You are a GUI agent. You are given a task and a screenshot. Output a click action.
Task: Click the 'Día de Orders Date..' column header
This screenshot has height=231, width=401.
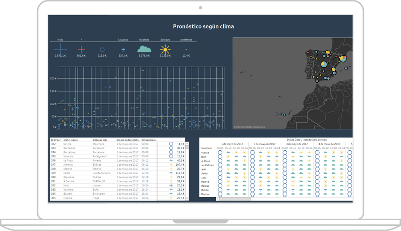[128, 140]
